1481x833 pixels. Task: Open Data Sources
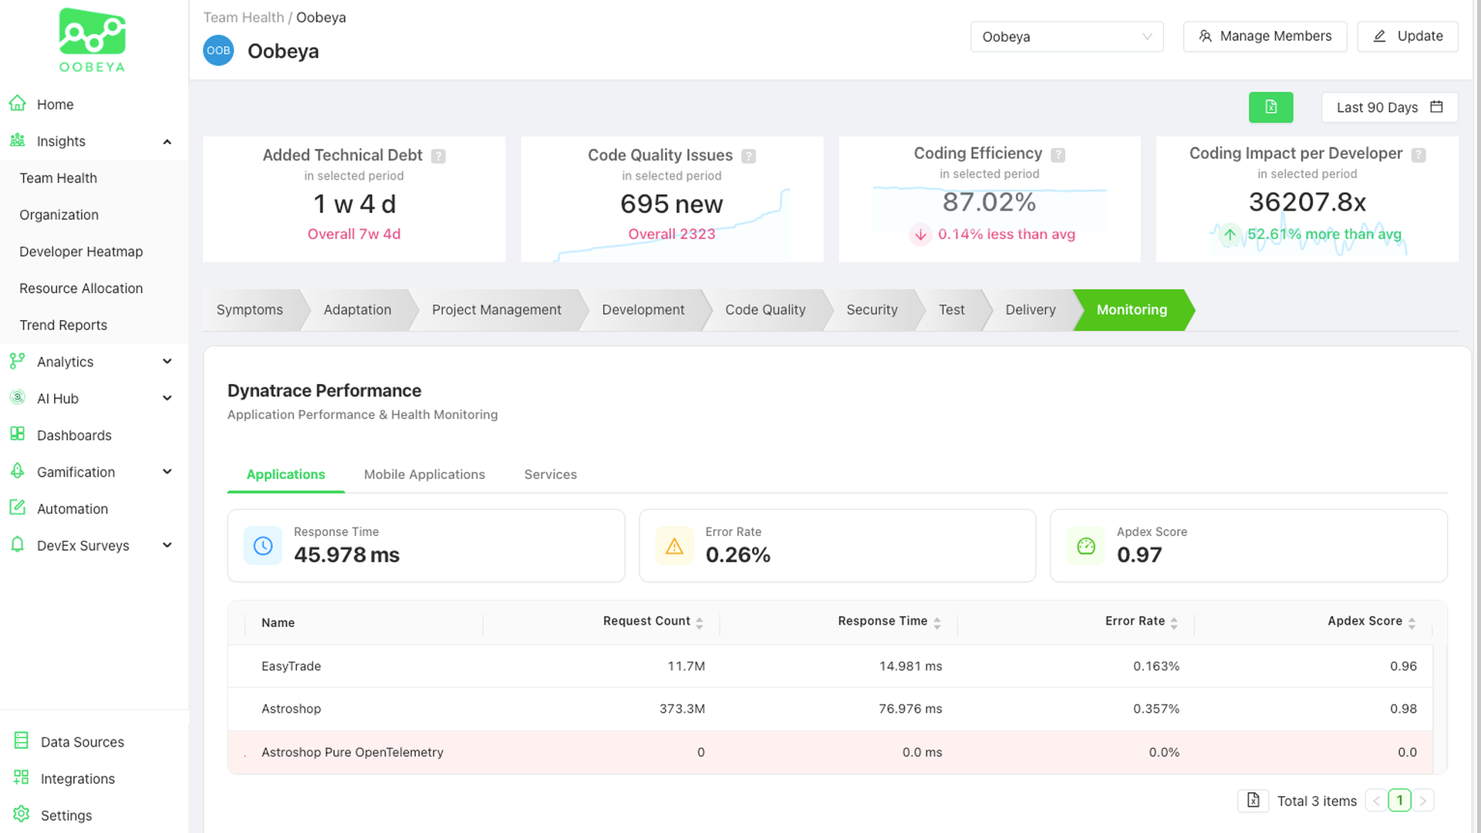click(83, 742)
